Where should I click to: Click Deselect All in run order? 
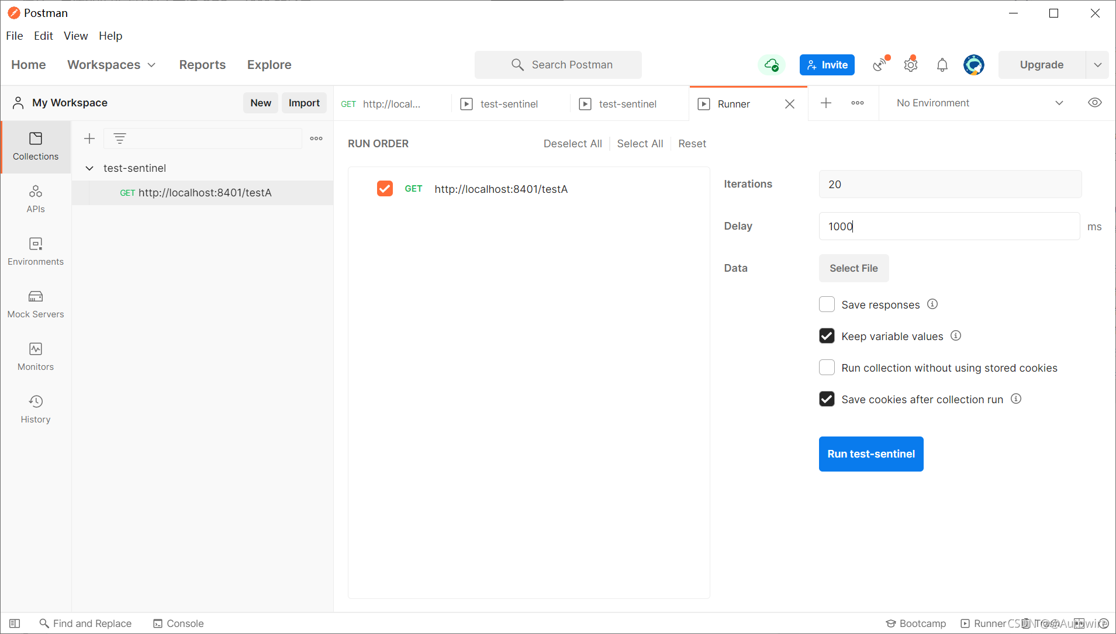(572, 144)
